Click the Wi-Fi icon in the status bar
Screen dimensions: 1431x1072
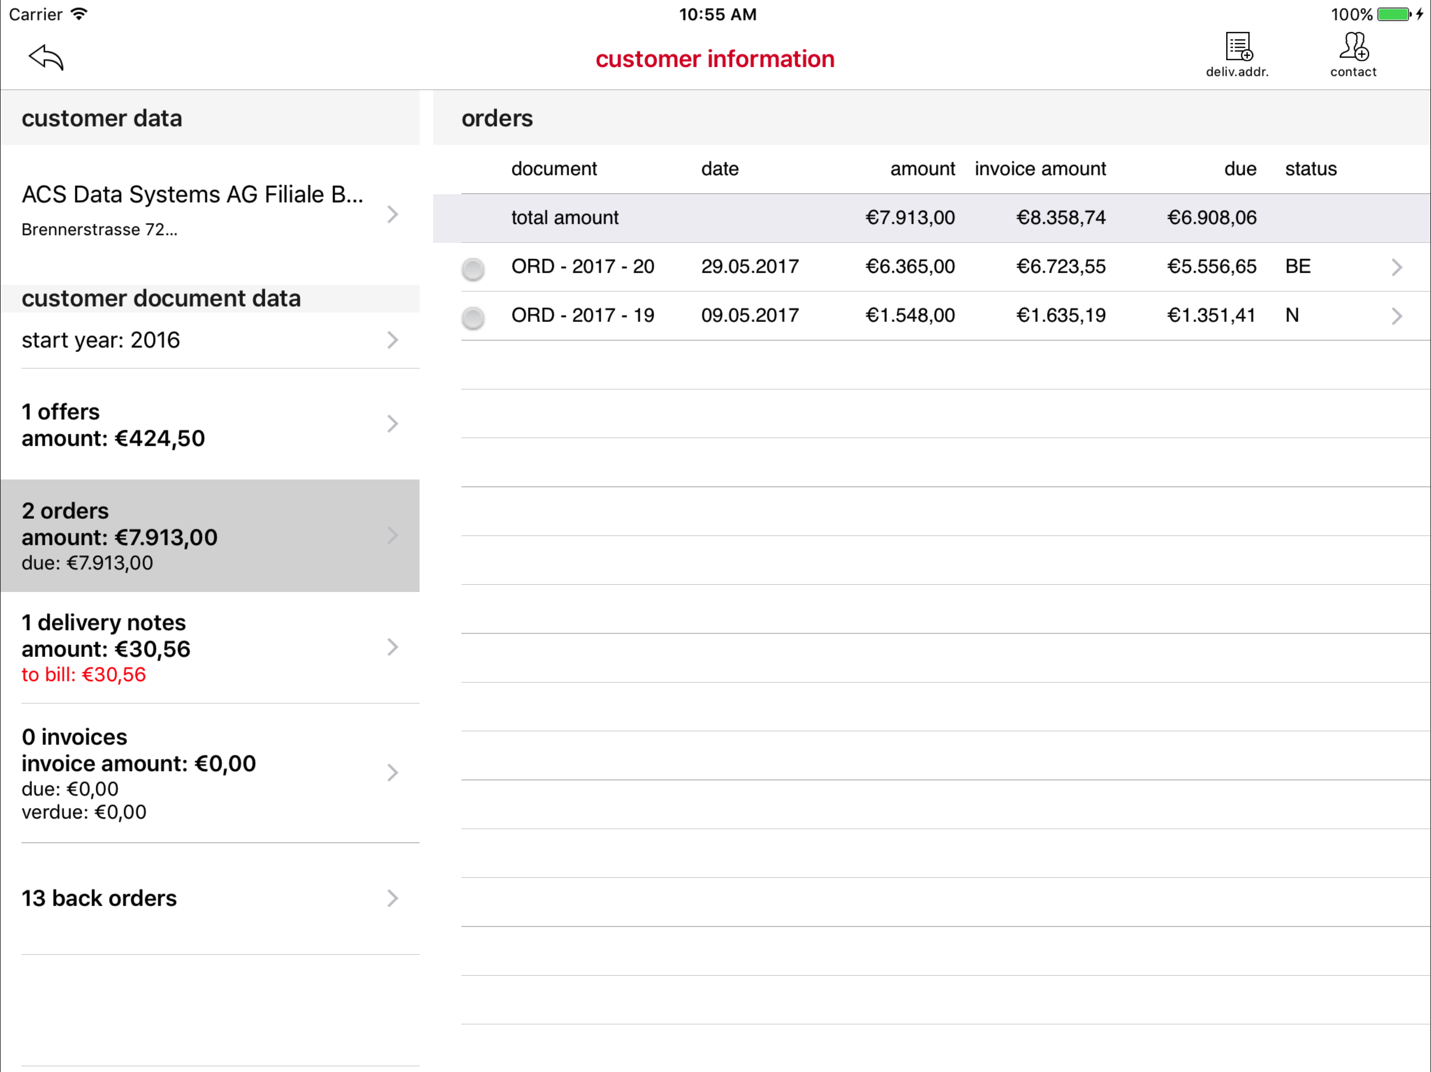click(79, 14)
